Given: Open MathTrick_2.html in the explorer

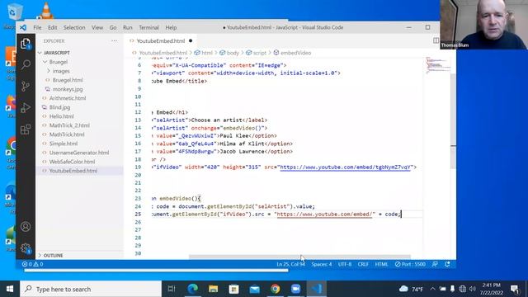Looking at the screenshot, I should pyautogui.click(x=69, y=125).
